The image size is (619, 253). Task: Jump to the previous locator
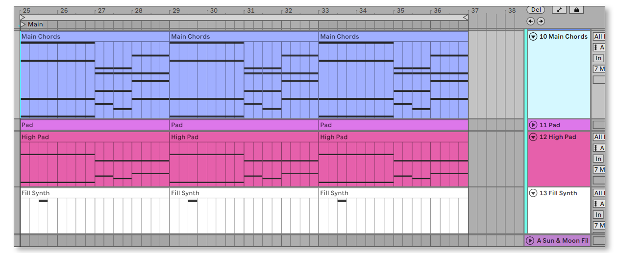point(530,21)
